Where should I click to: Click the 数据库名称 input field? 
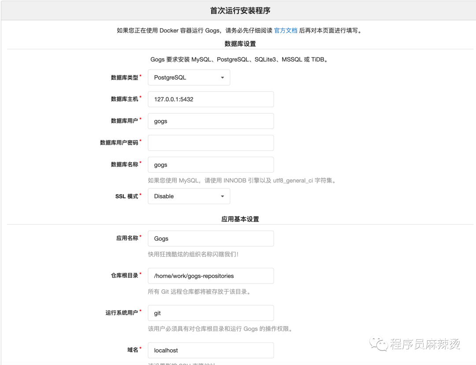pyautogui.click(x=211, y=165)
